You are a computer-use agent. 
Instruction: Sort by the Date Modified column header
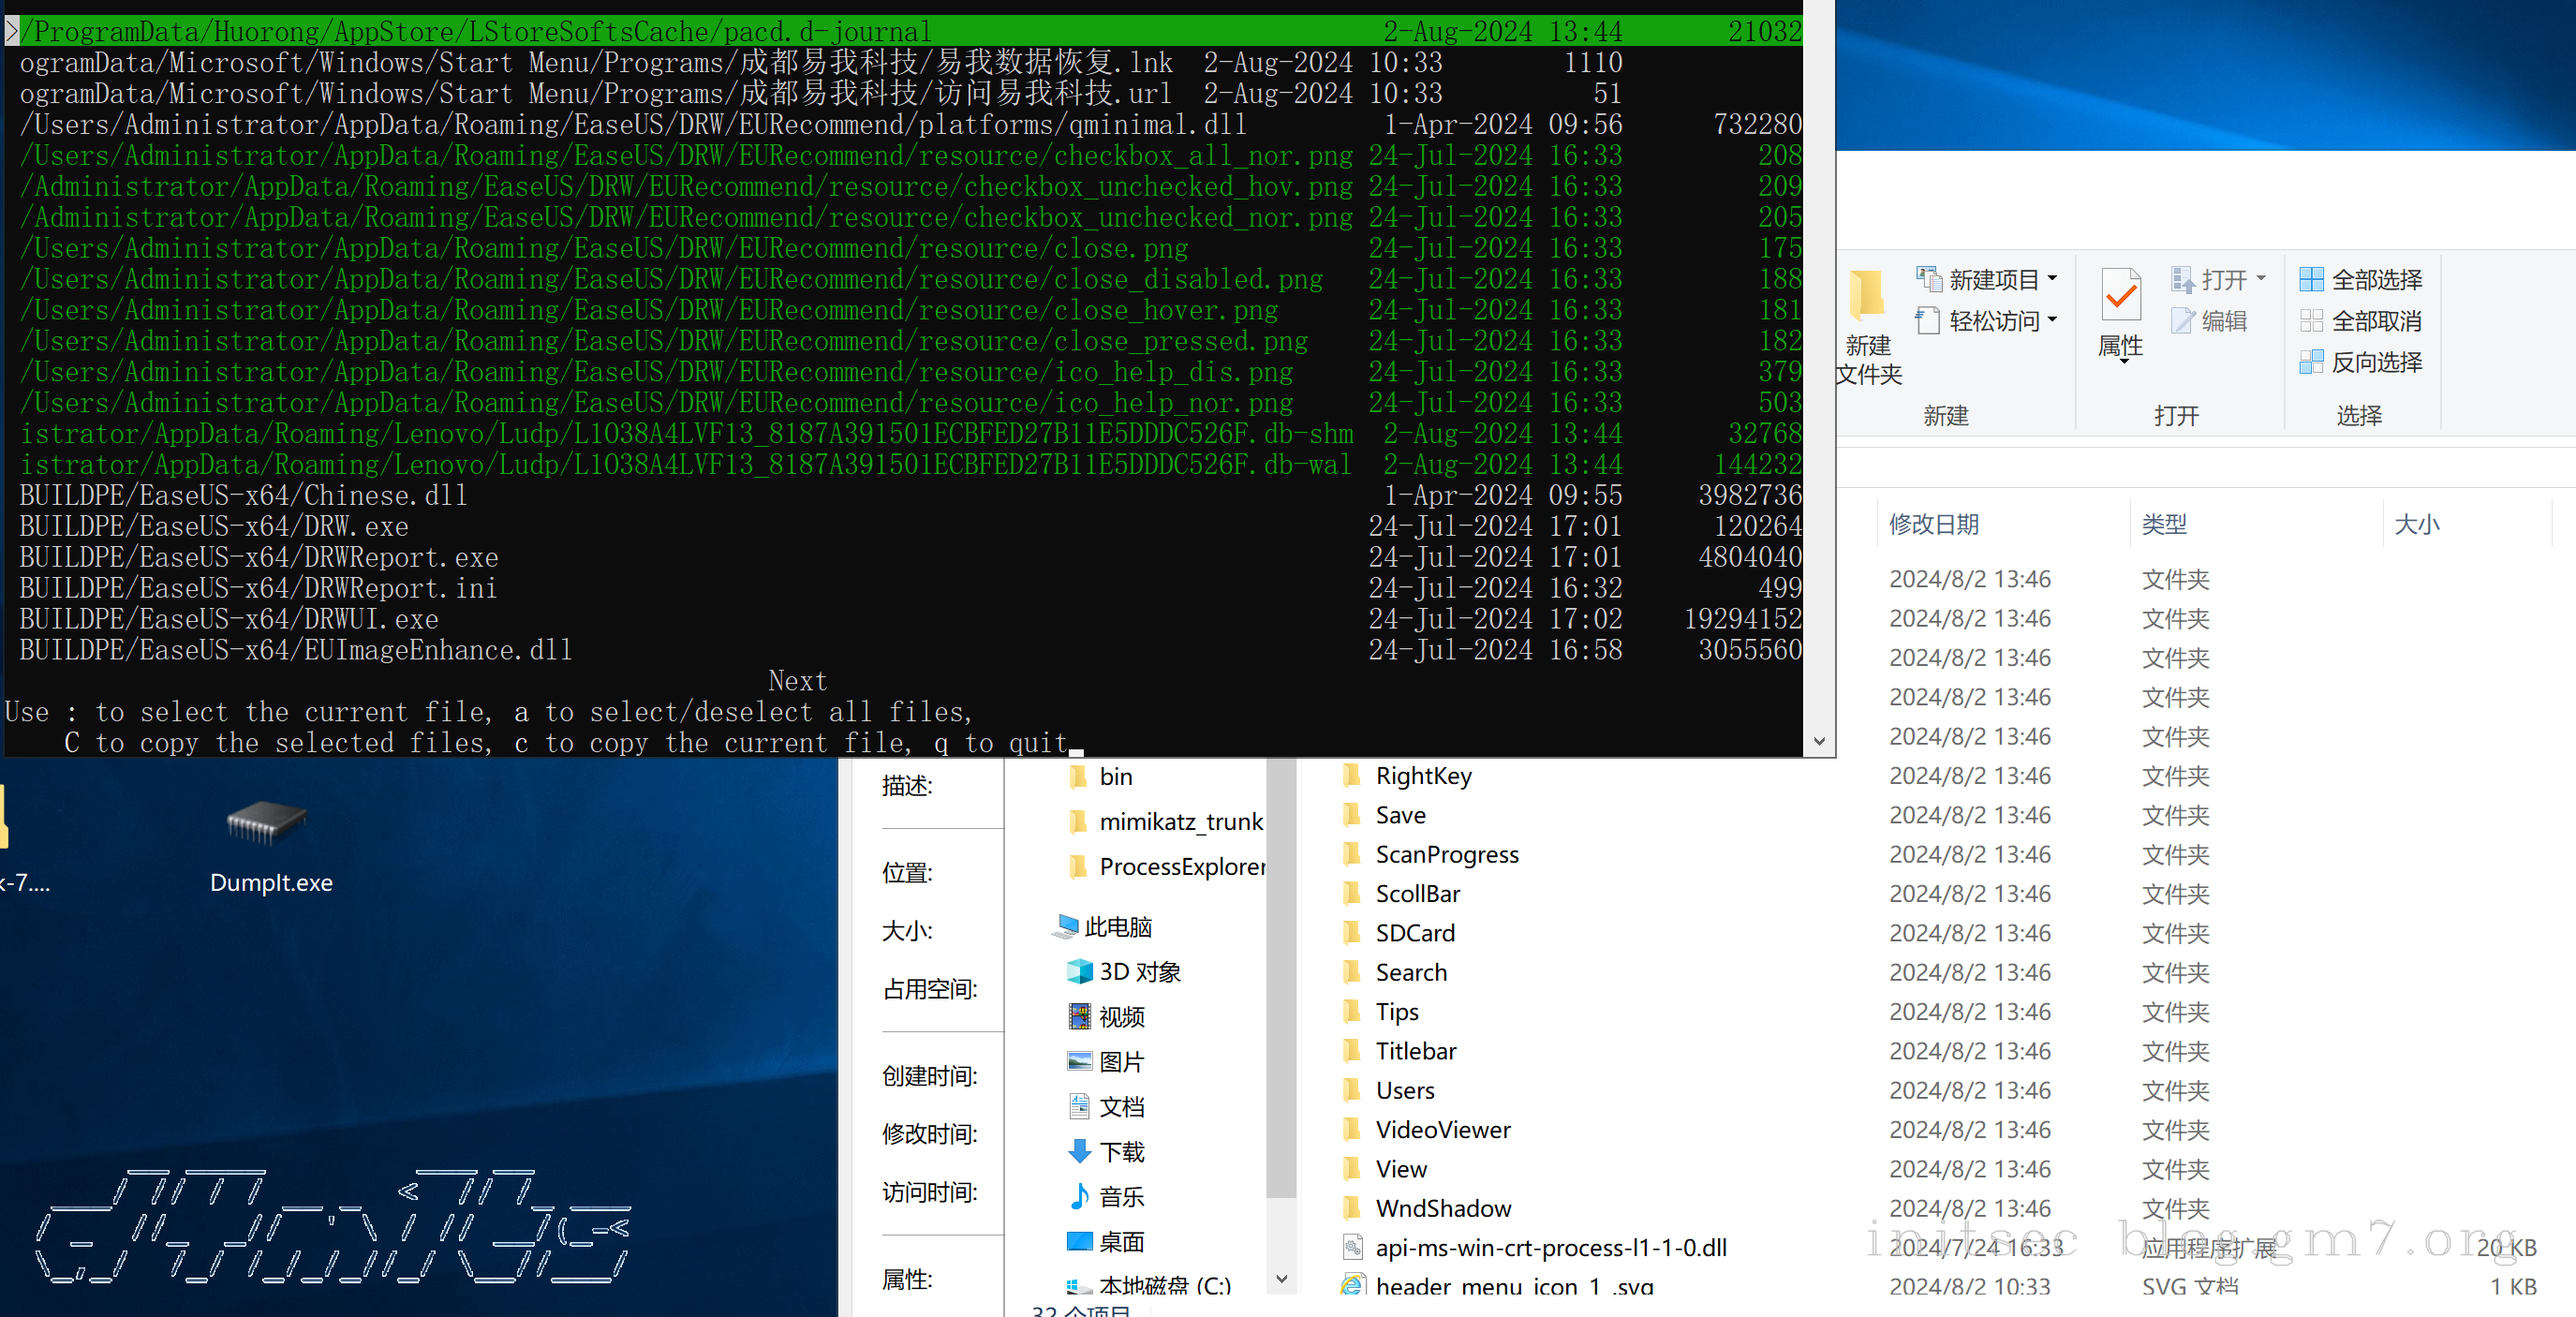(x=1933, y=524)
